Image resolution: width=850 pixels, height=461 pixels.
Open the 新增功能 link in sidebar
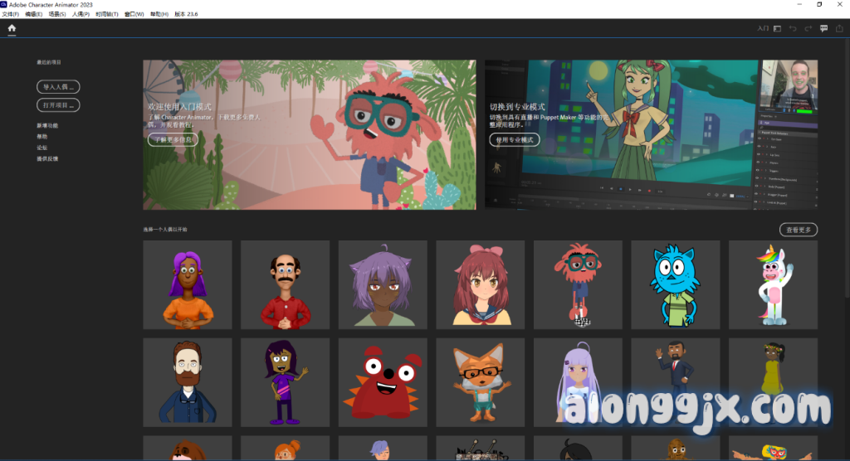pos(47,125)
